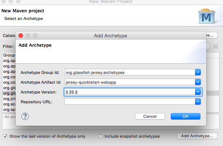Focus the Archetype Artifact Id text field
Screen dimensions: 223x146
pyautogui.click(x=130, y=82)
